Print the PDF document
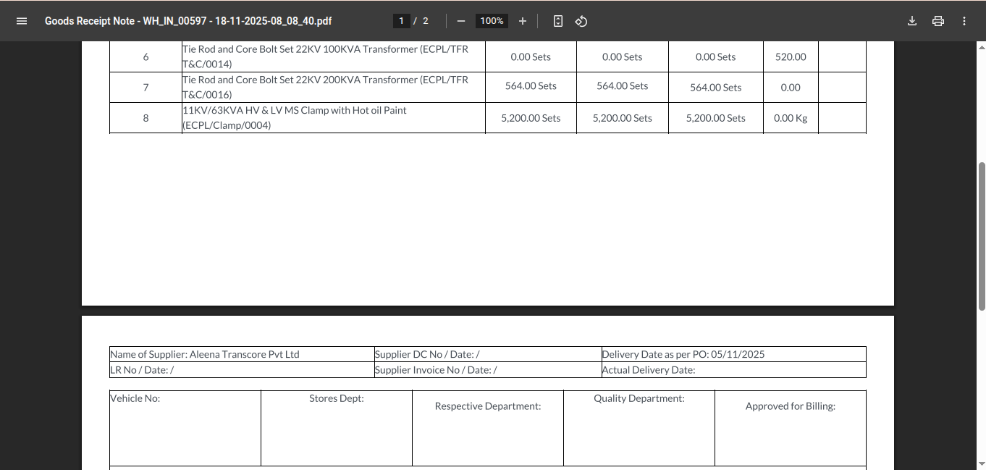 coord(938,21)
